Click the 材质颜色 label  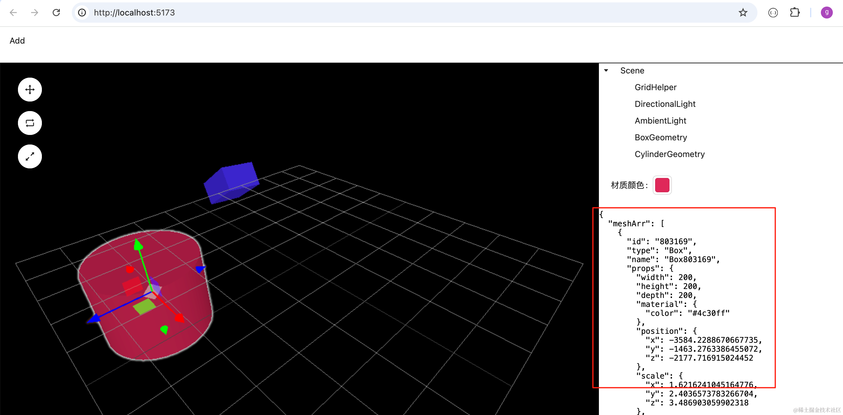click(629, 185)
